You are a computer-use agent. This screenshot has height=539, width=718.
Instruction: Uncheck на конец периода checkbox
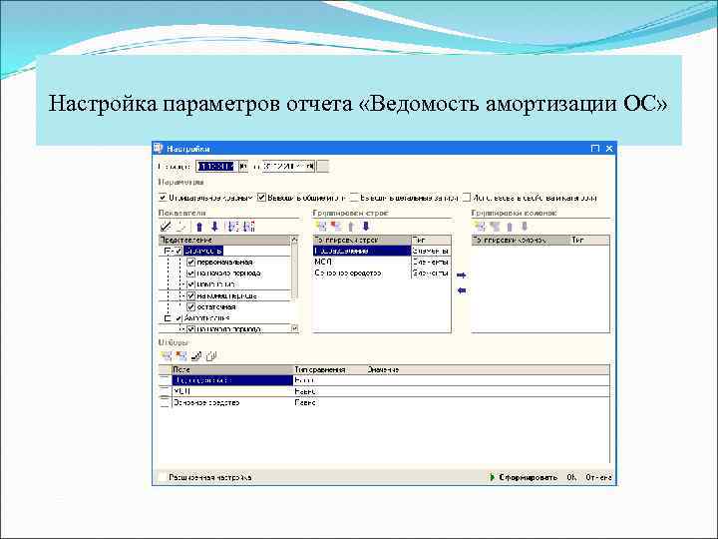[x=190, y=295]
